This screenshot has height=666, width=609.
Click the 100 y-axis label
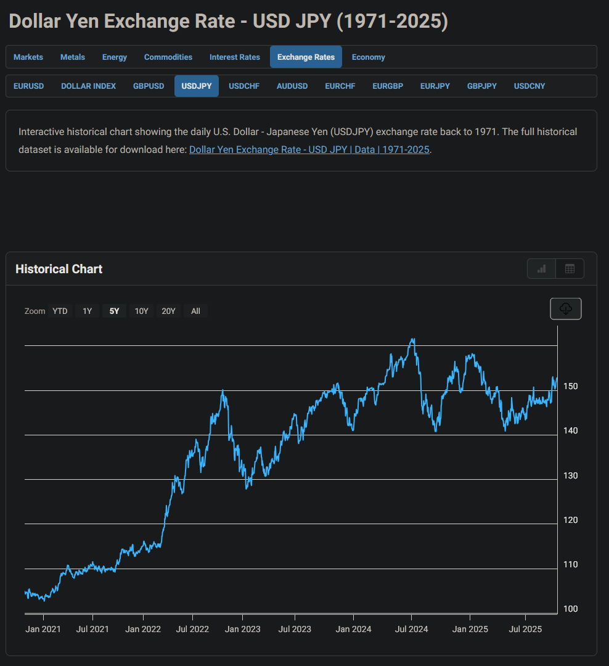pyautogui.click(x=570, y=609)
